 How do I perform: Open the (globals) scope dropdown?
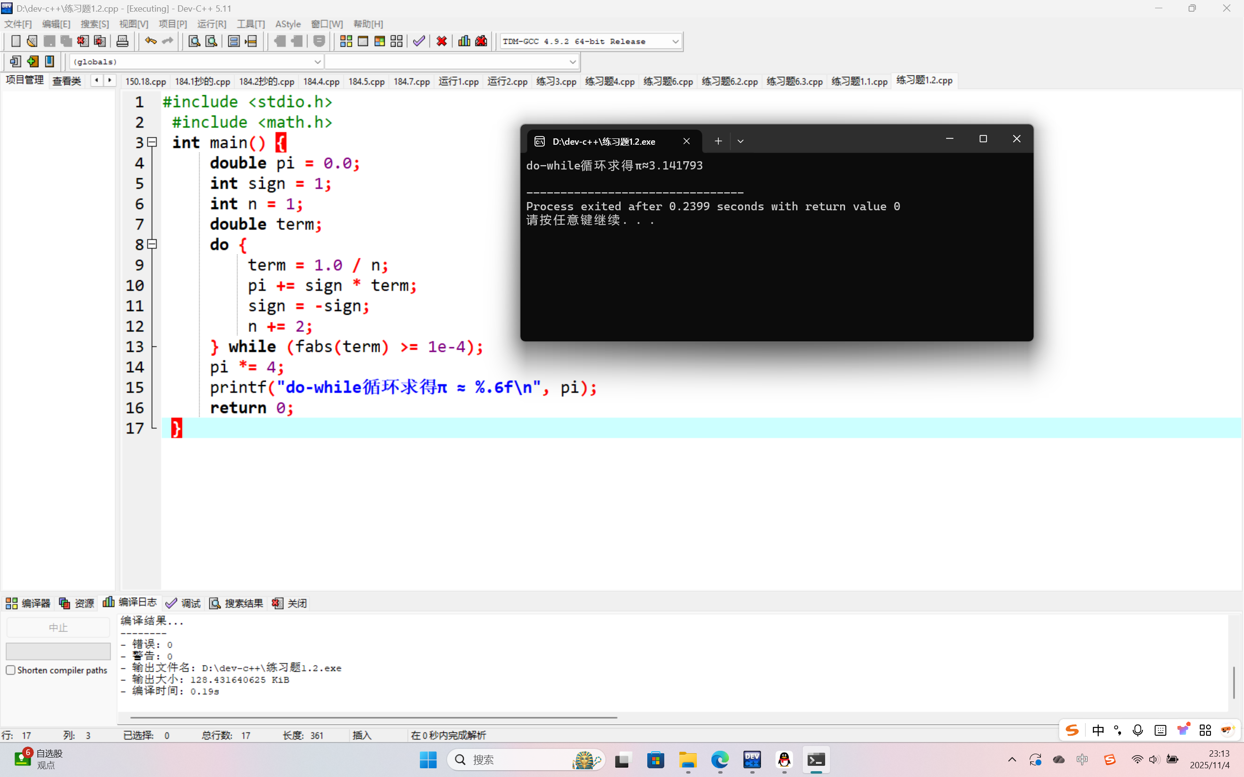(317, 62)
